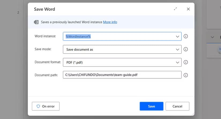Screen dimensions: 221x119
Task: Click the Cancel button
Action: click(177, 106)
